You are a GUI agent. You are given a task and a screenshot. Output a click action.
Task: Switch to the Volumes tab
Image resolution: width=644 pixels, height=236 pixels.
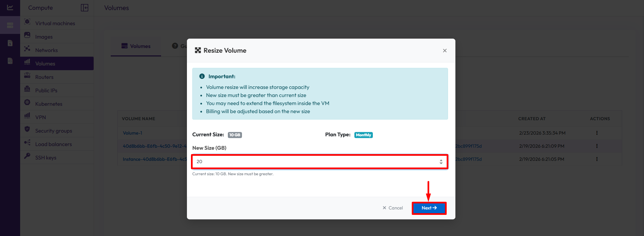click(136, 46)
